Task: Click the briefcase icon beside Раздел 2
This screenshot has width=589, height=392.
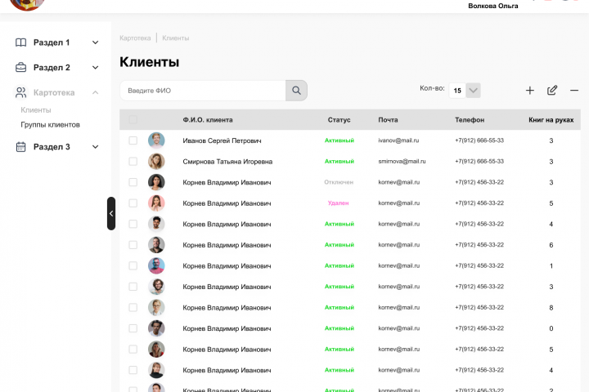Action: coord(21,68)
